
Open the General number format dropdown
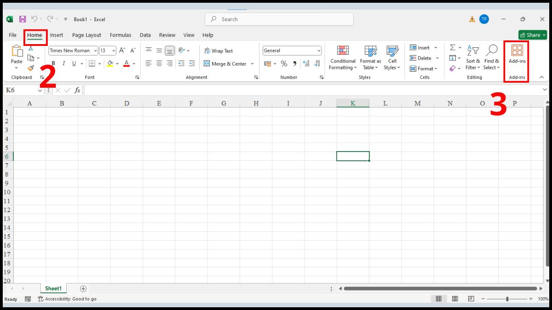click(x=319, y=51)
